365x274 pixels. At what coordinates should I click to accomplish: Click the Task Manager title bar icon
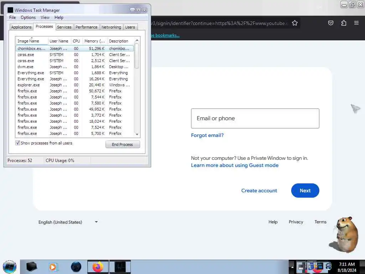10,10
